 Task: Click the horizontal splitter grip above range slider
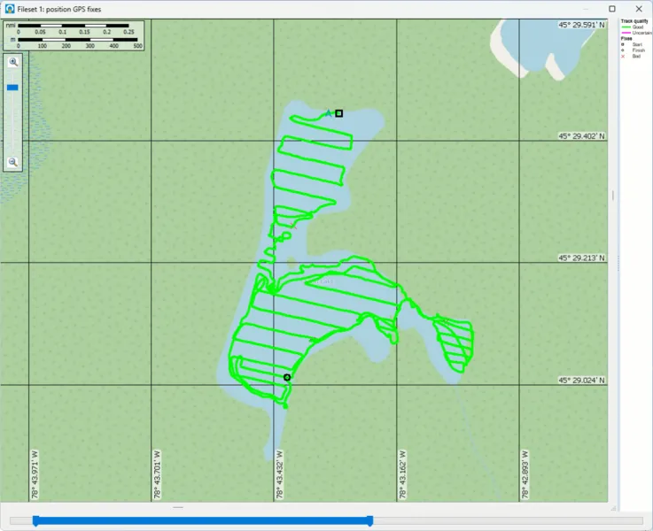178,507
